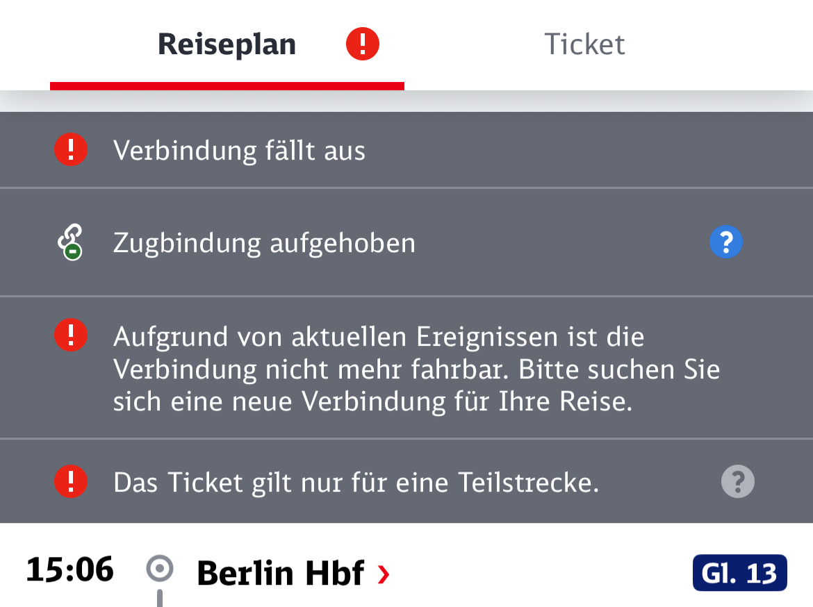Click the station stop marker circle
The height and width of the screenshot is (607, 813).
tap(160, 570)
